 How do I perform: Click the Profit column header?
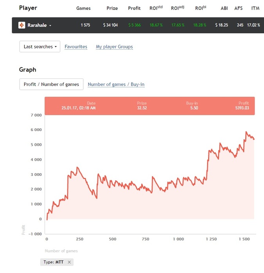[x=134, y=8]
